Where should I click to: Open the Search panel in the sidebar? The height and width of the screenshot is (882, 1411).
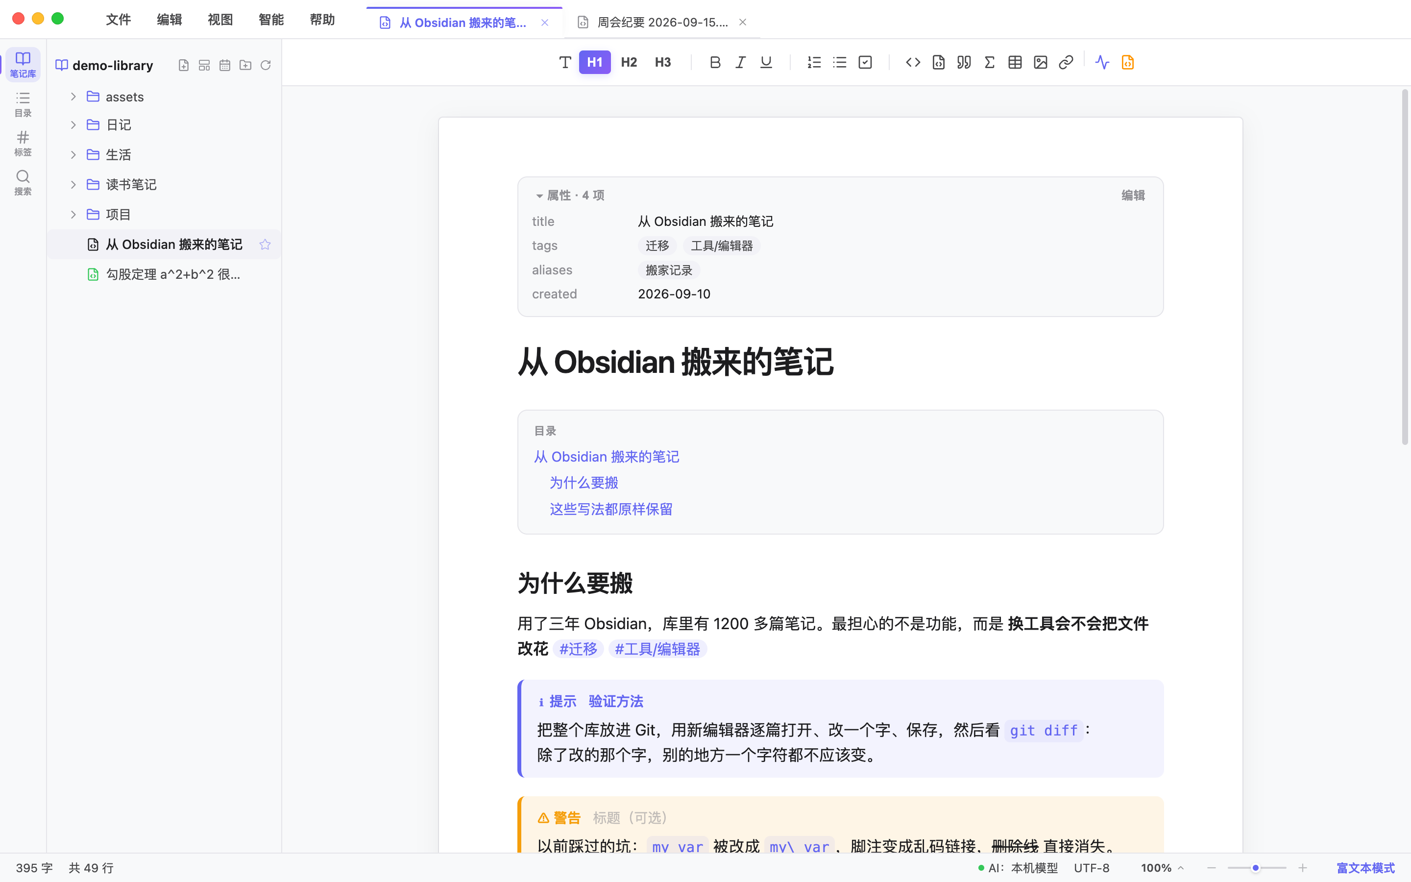[23, 183]
